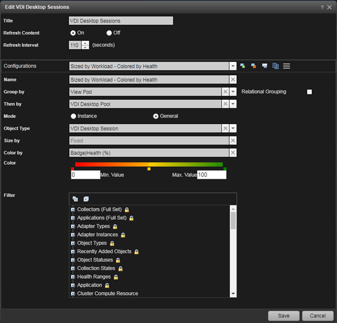The width and height of the screenshot is (337, 323).
Task: Click the yellow midpoint color marker
Action: (x=149, y=169)
